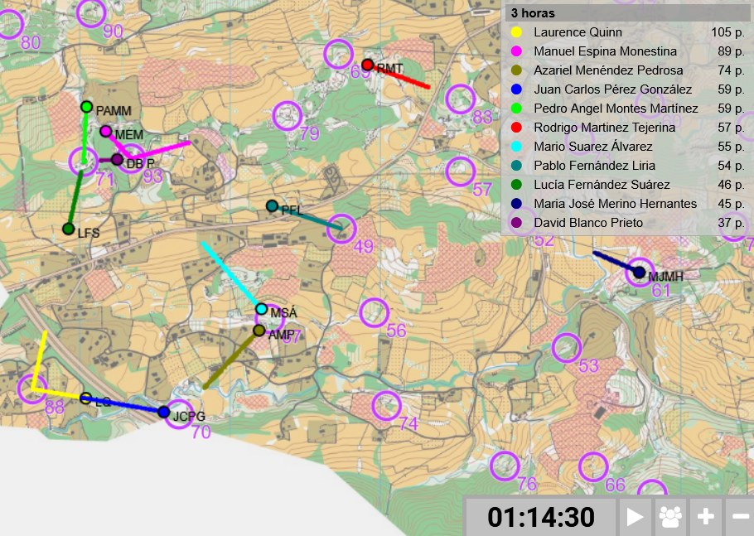
Task: Click the RMT runner marker on map
Action: point(368,65)
